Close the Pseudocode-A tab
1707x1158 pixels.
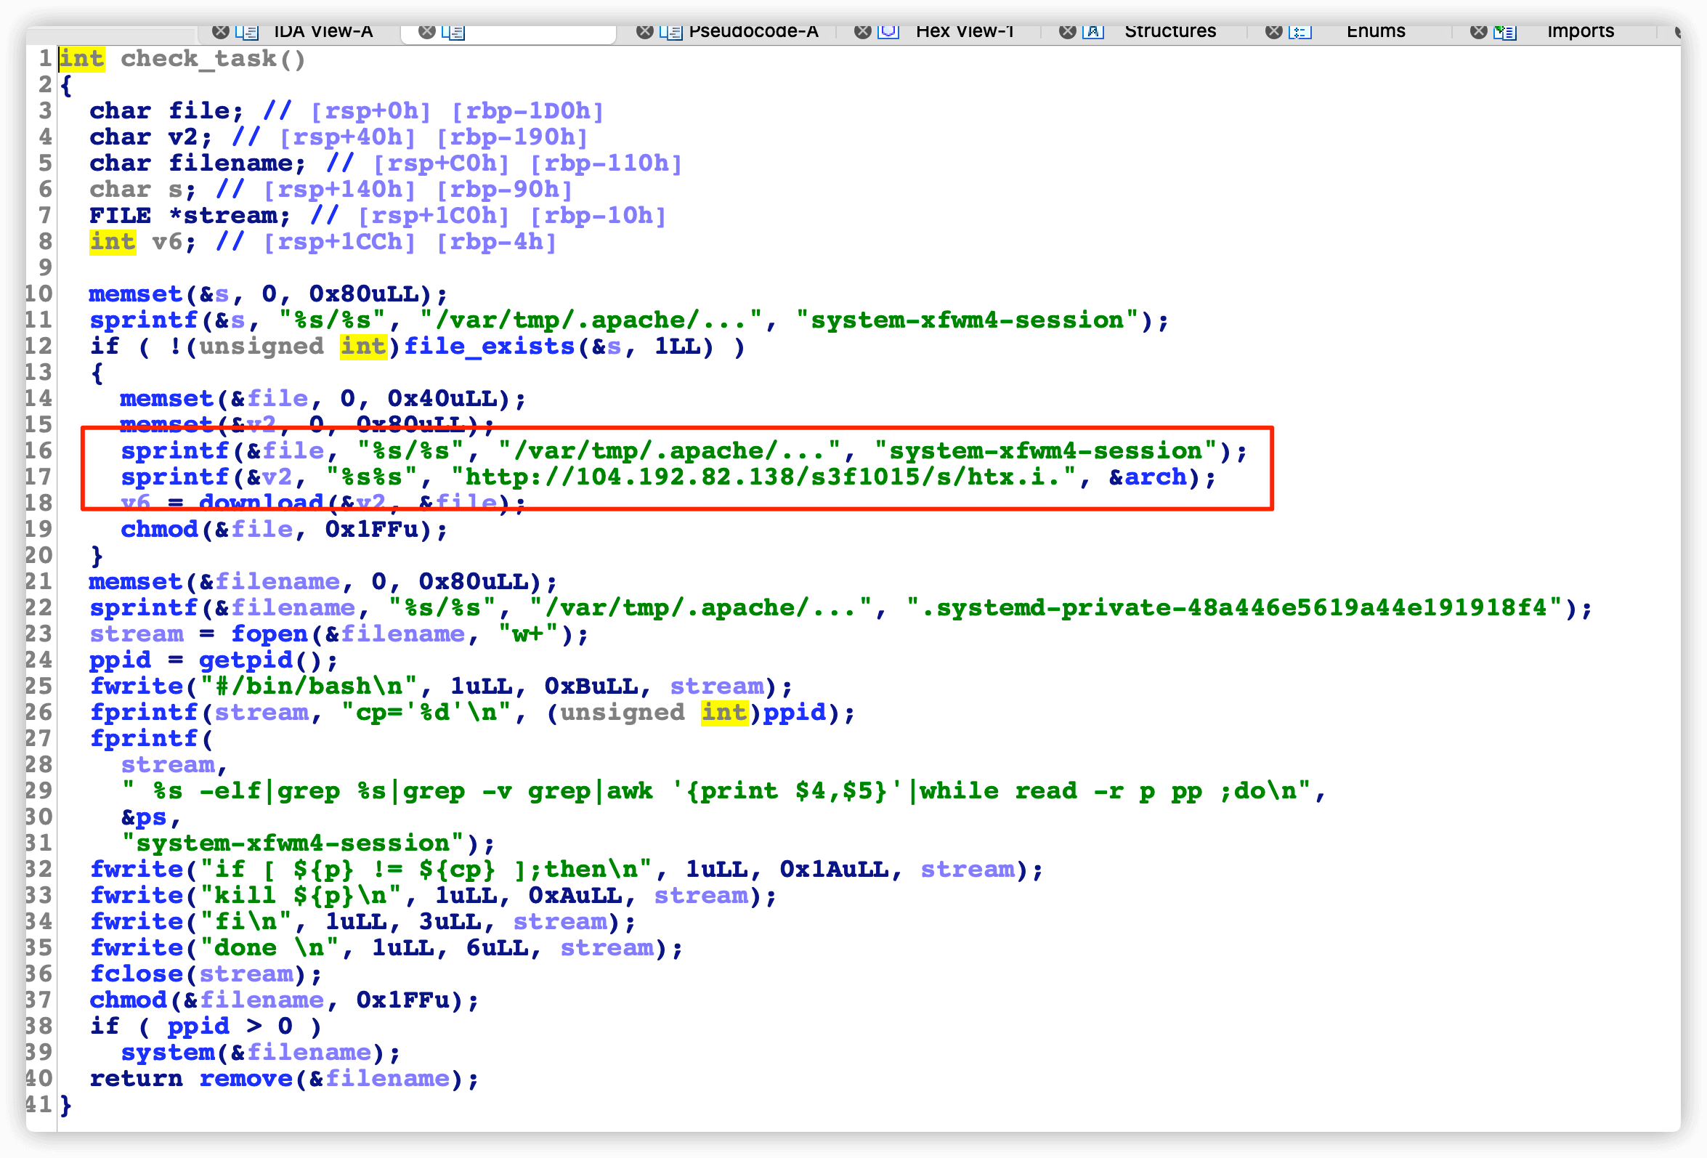645,31
